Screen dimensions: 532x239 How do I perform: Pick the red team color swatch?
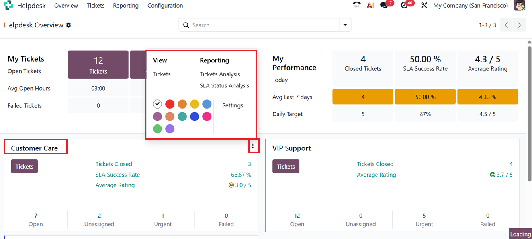click(170, 104)
